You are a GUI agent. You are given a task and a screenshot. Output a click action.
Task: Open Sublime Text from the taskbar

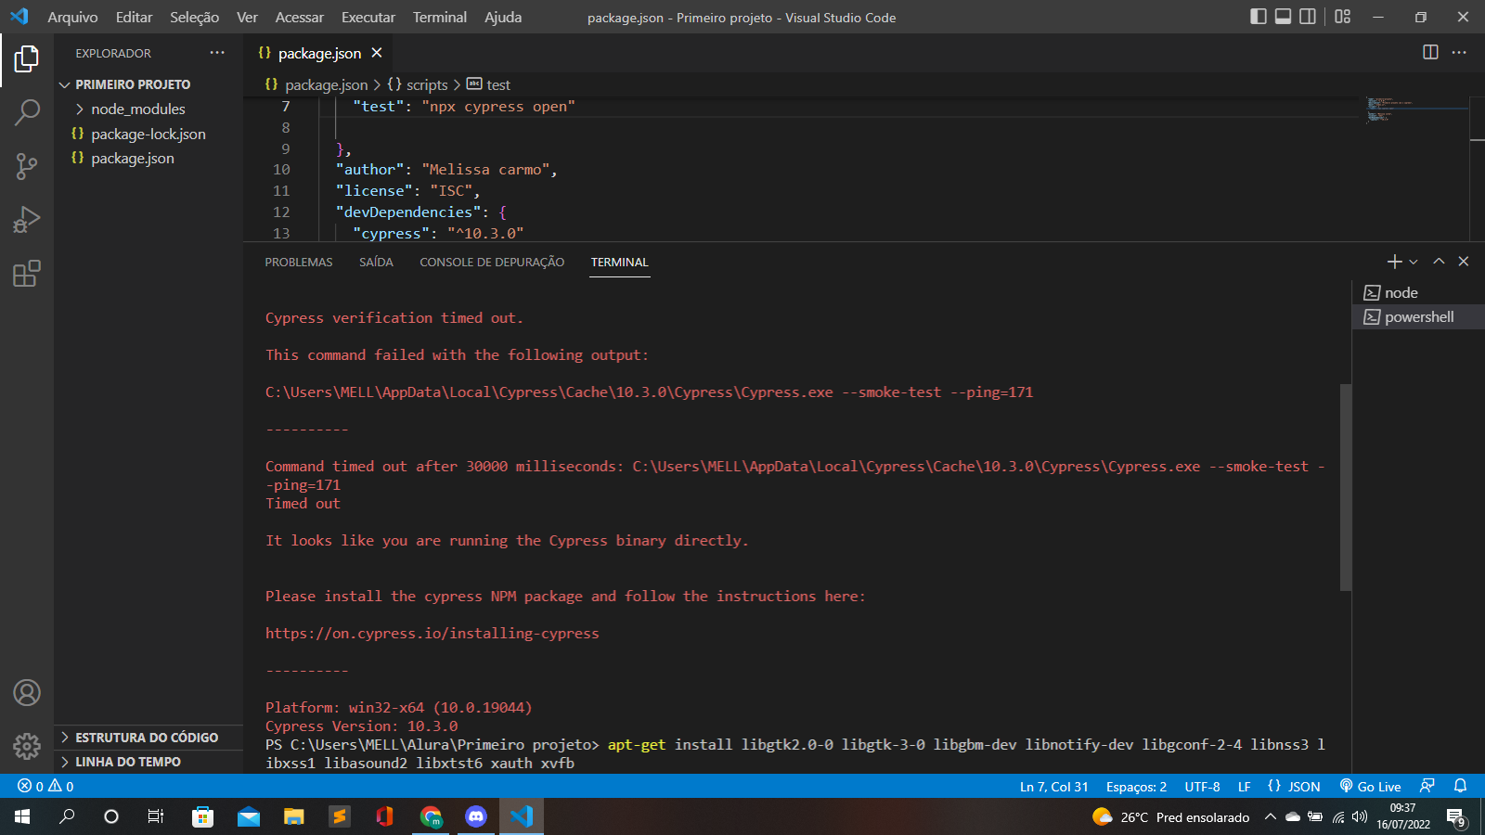pos(340,816)
